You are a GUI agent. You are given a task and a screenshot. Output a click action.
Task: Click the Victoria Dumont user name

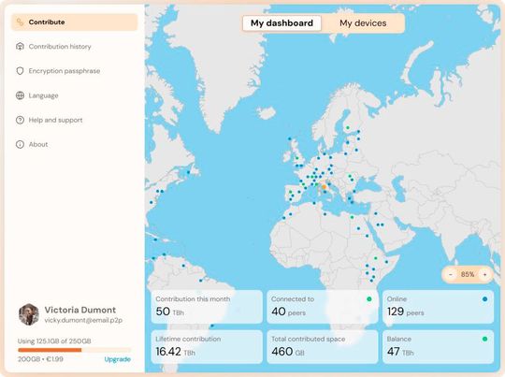click(80, 310)
